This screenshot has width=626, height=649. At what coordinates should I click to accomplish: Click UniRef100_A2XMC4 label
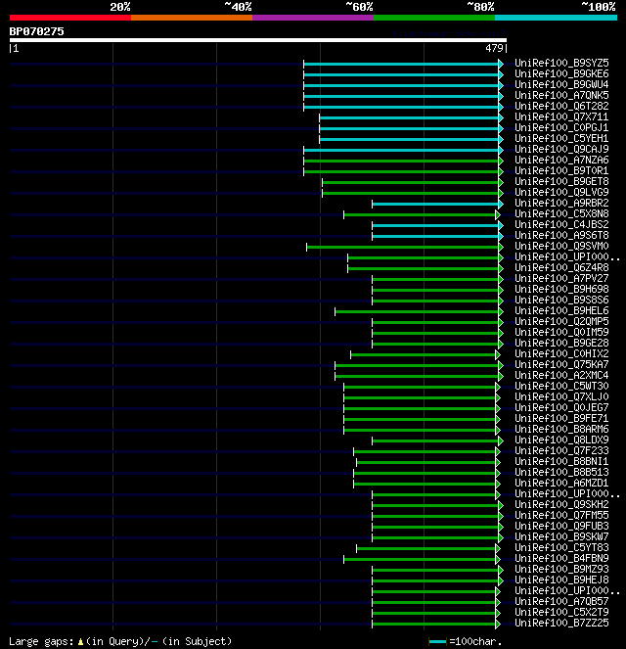(x=561, y=375)
